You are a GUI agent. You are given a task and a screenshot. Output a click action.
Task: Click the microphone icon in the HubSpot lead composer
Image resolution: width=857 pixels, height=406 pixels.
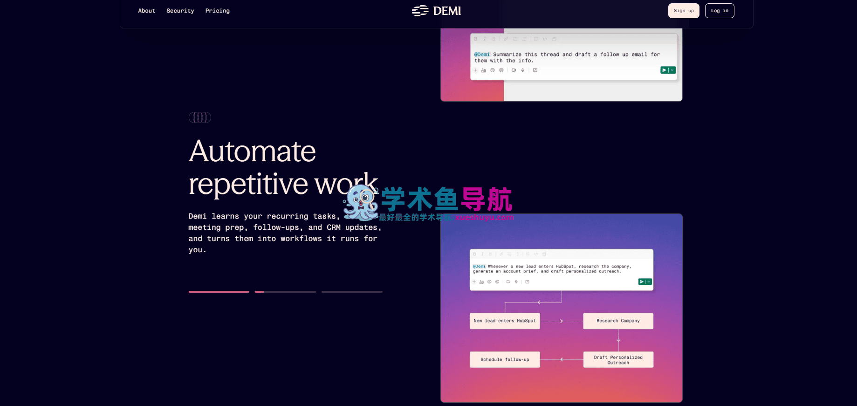(x=516, y=282)
